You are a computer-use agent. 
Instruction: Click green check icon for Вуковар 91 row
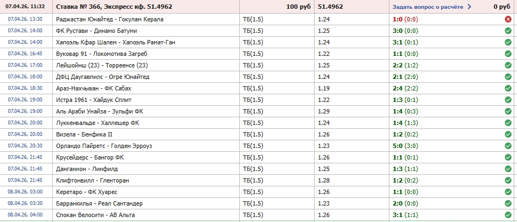[508, 54]
